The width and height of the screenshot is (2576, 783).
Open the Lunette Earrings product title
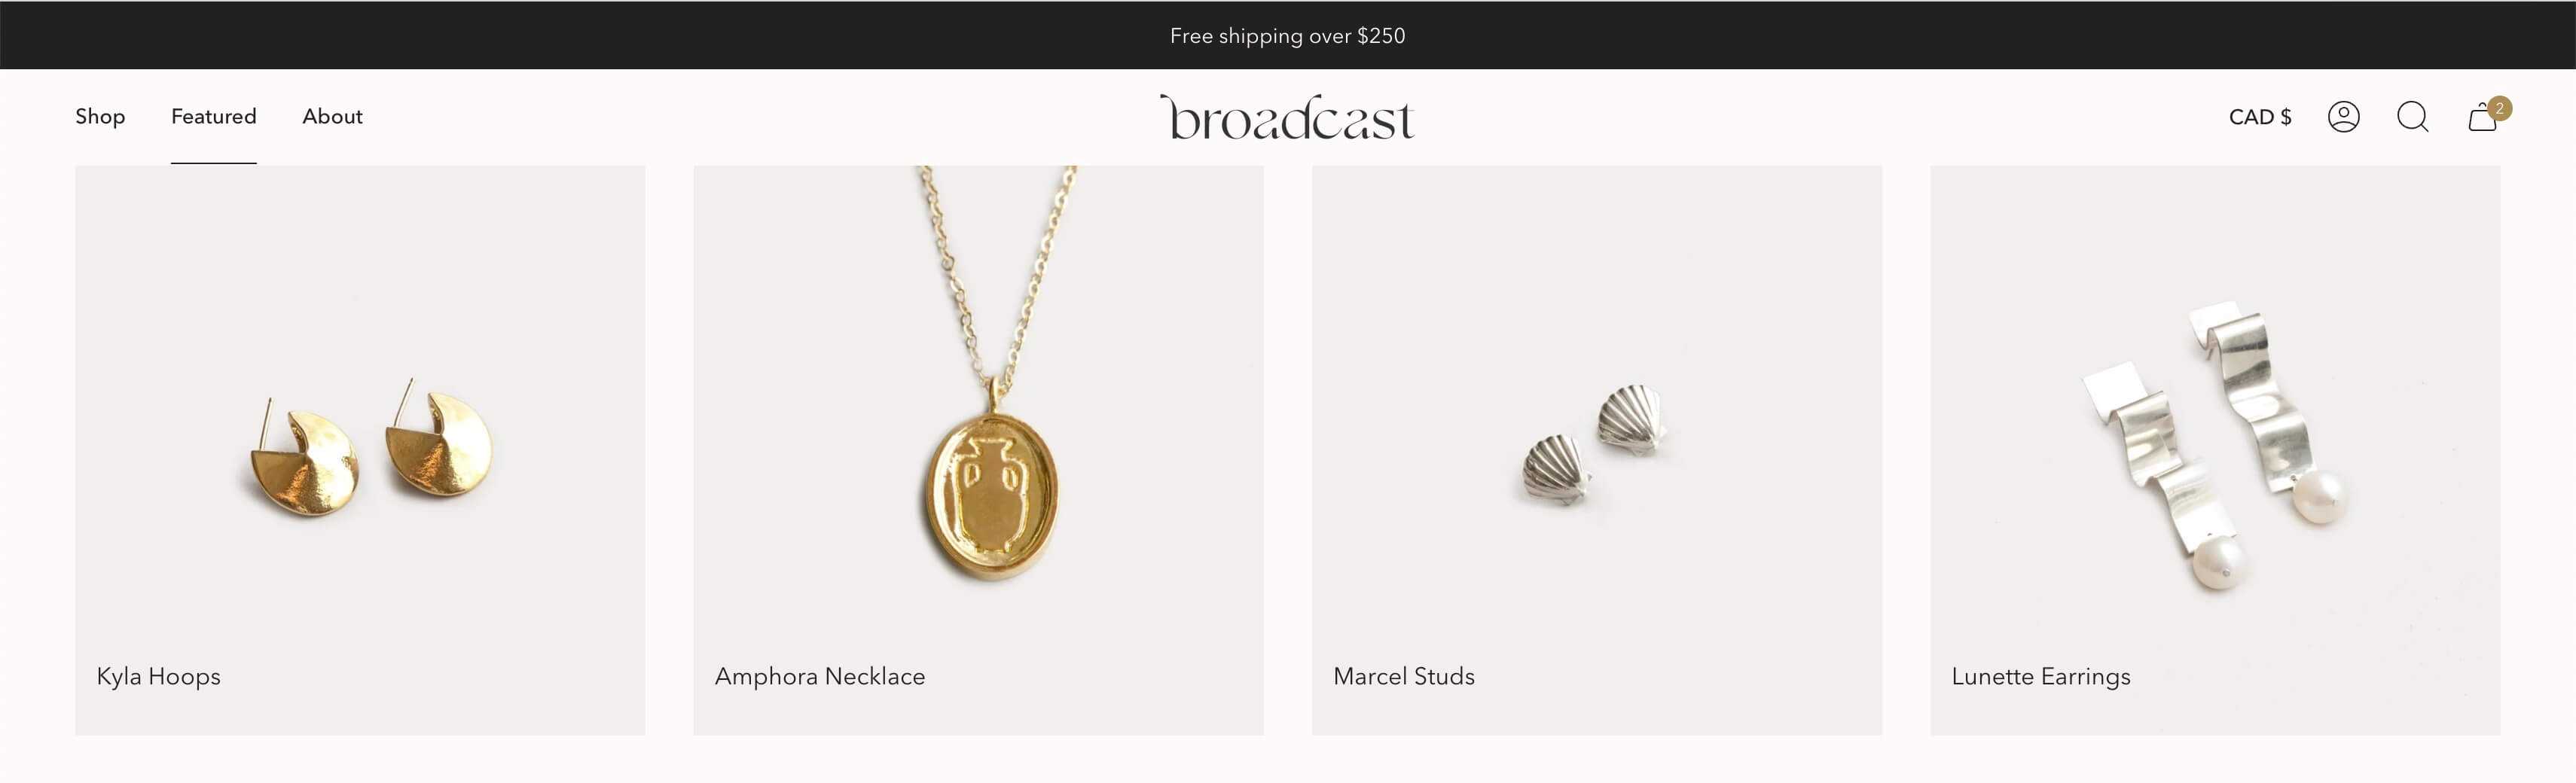(2041, 677)
